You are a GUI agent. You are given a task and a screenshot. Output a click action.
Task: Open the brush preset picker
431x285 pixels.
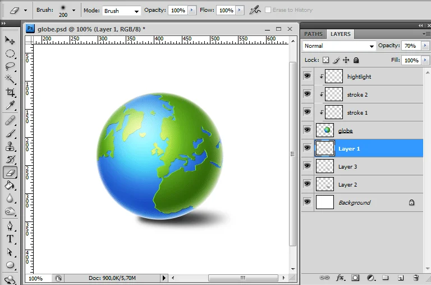coord(74,11)
